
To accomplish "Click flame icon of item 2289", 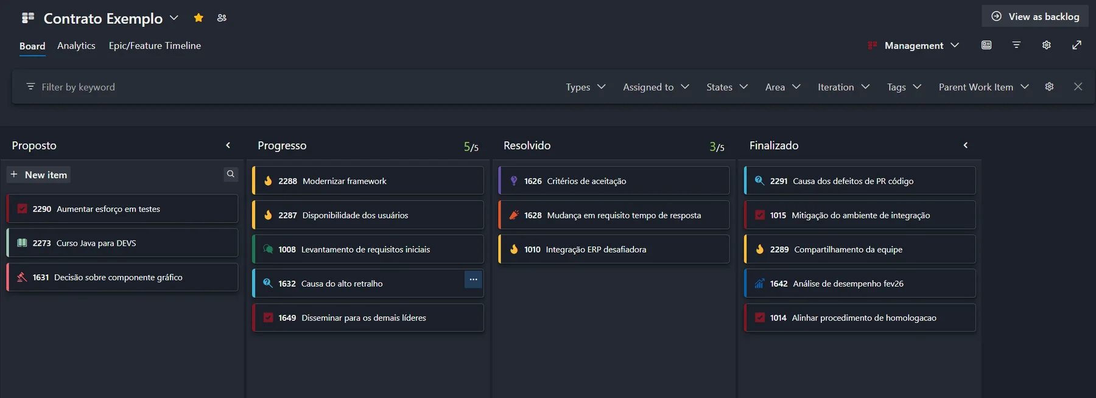I will pos(759,249).
